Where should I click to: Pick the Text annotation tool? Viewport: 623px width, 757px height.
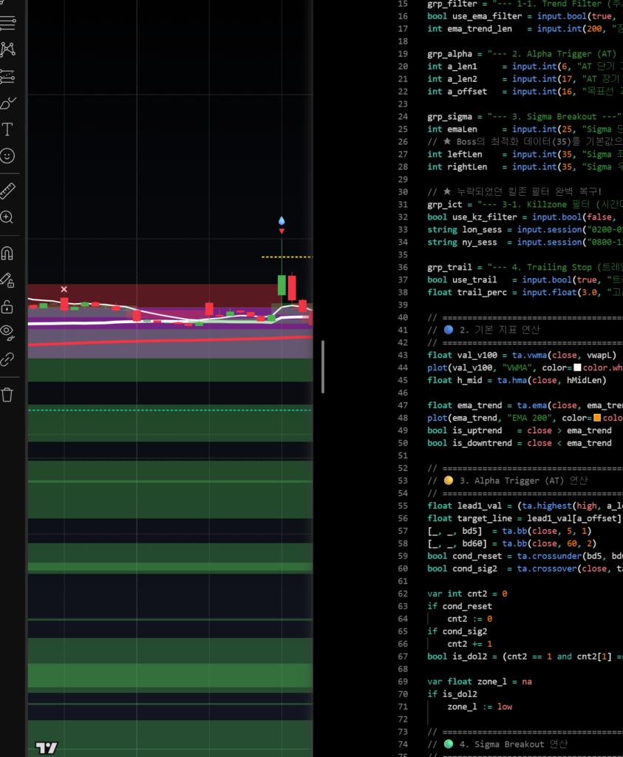pyautogui.click(x=7, y=129)
